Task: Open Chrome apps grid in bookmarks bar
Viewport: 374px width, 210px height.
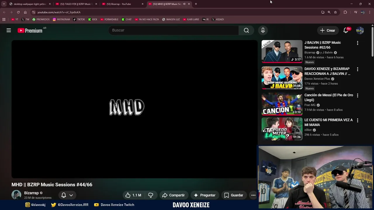Action: pos(4,20)
